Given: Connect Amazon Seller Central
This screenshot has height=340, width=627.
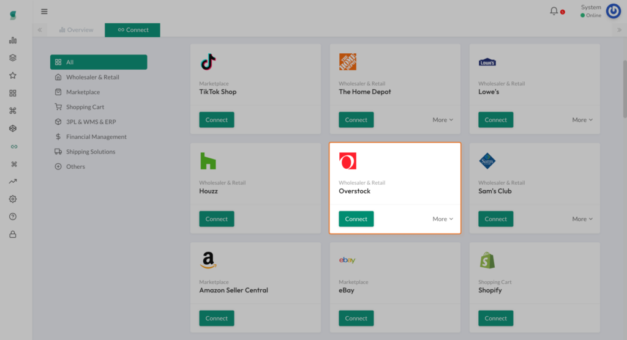Looking at the screenshot, I should pyautogui.click(x=216, y=319).
